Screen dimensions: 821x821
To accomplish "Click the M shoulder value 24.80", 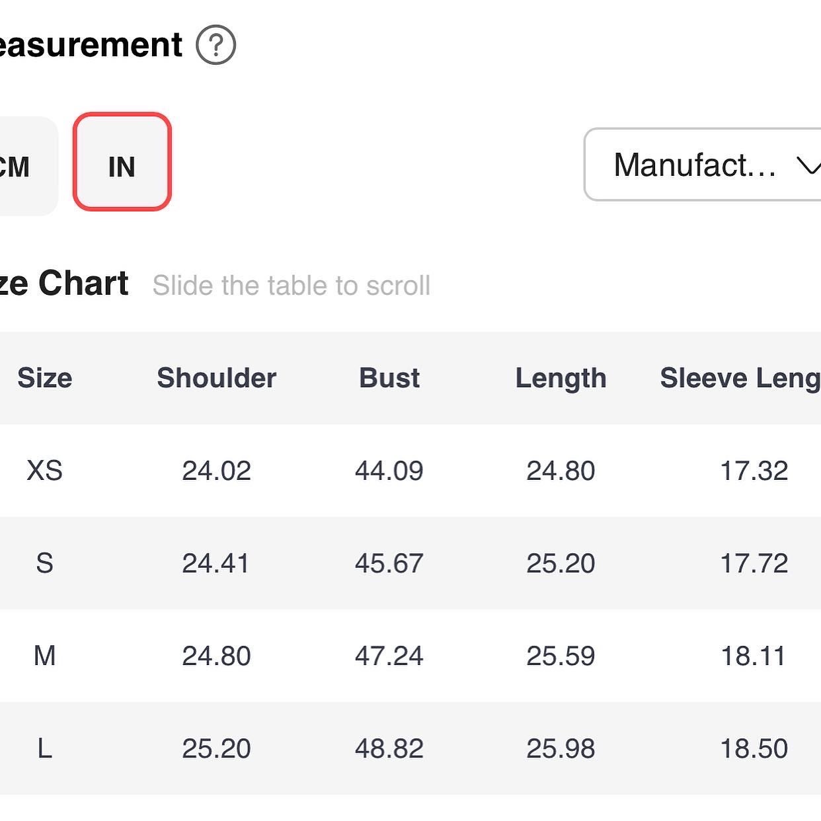I will pyautogui.click(x=216, y=656).
